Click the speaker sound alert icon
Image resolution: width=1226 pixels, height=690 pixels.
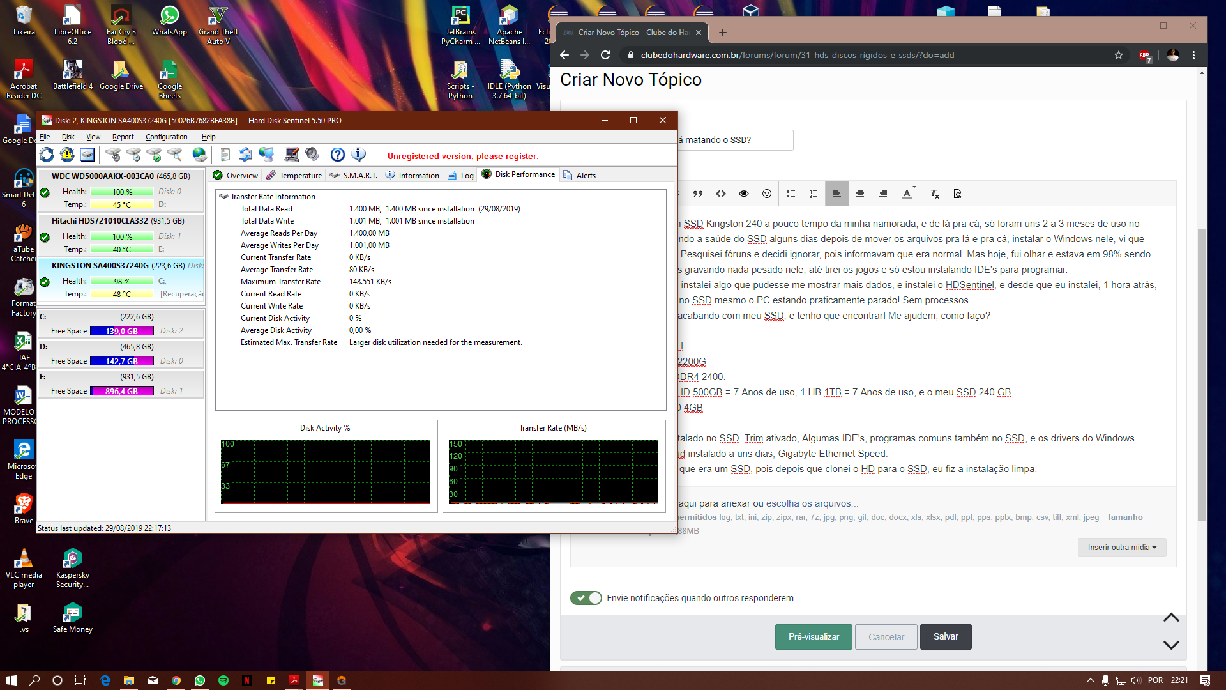[x=312, y=155]
